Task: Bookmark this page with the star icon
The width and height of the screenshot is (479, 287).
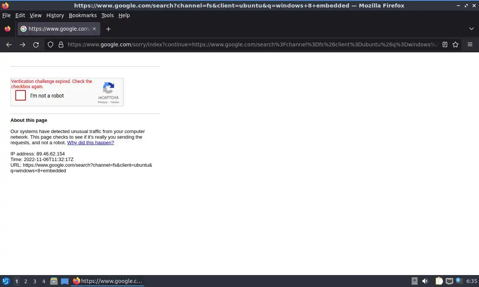Action: (x=455, y=44)
